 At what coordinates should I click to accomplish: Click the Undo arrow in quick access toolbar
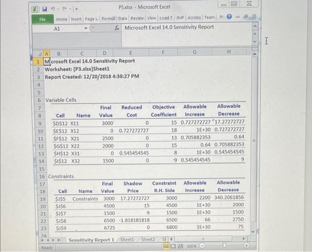[x=53, y=9]
